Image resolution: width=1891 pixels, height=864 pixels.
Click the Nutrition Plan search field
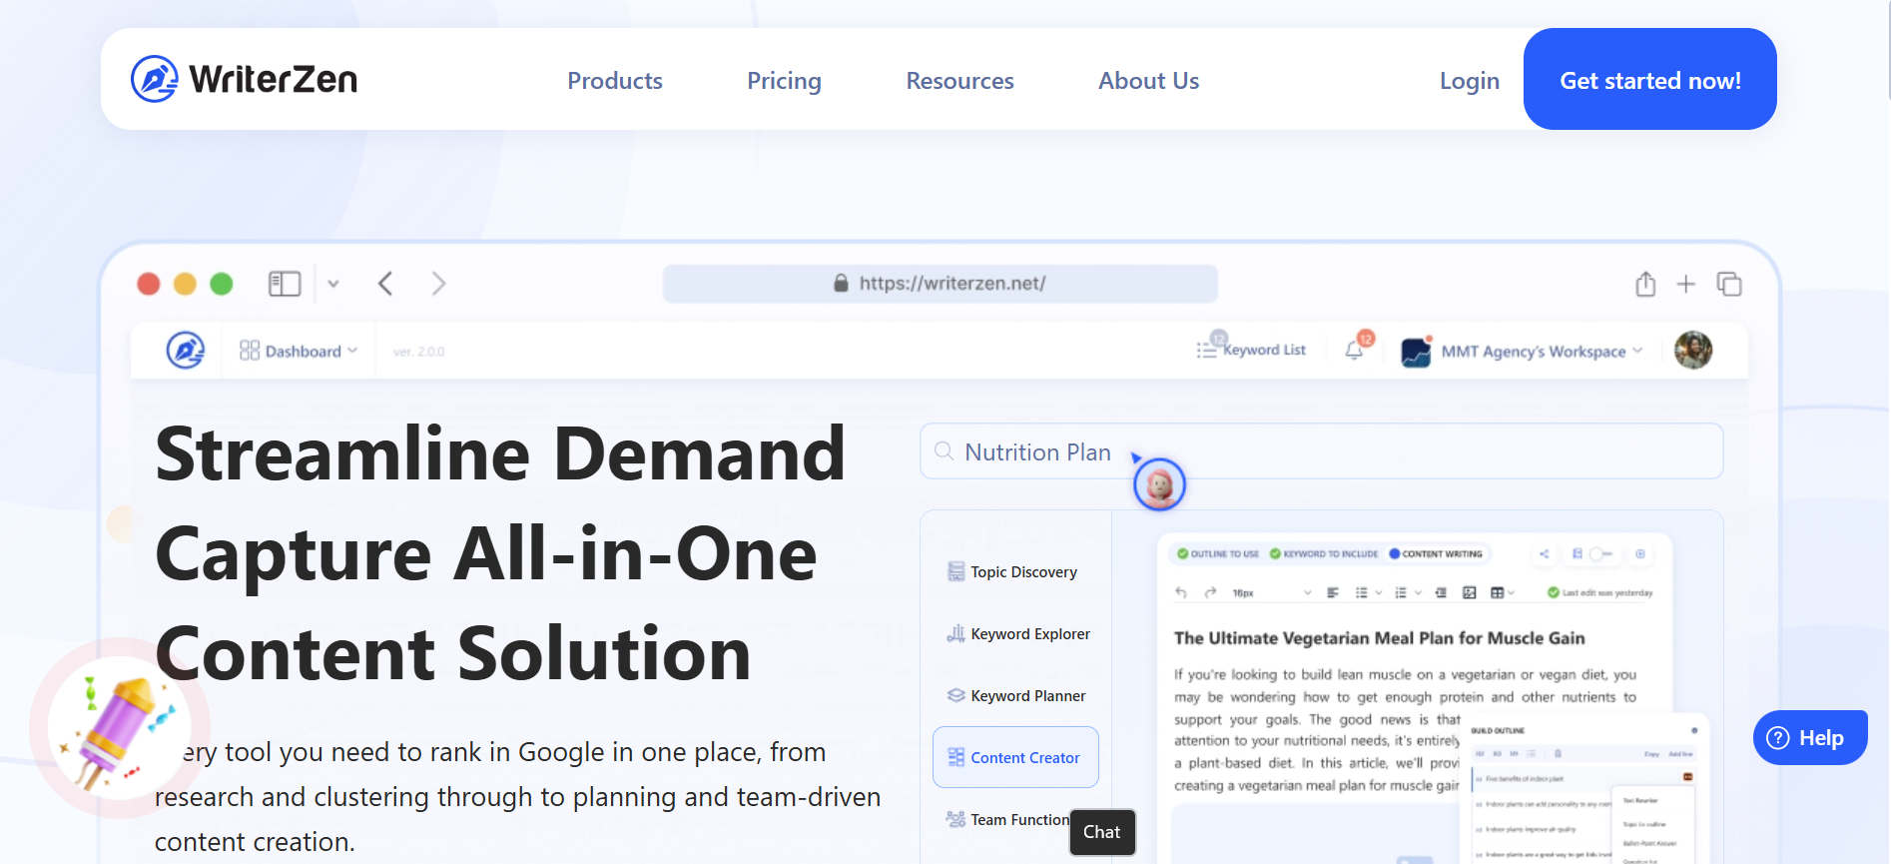tap(1321, 451)
